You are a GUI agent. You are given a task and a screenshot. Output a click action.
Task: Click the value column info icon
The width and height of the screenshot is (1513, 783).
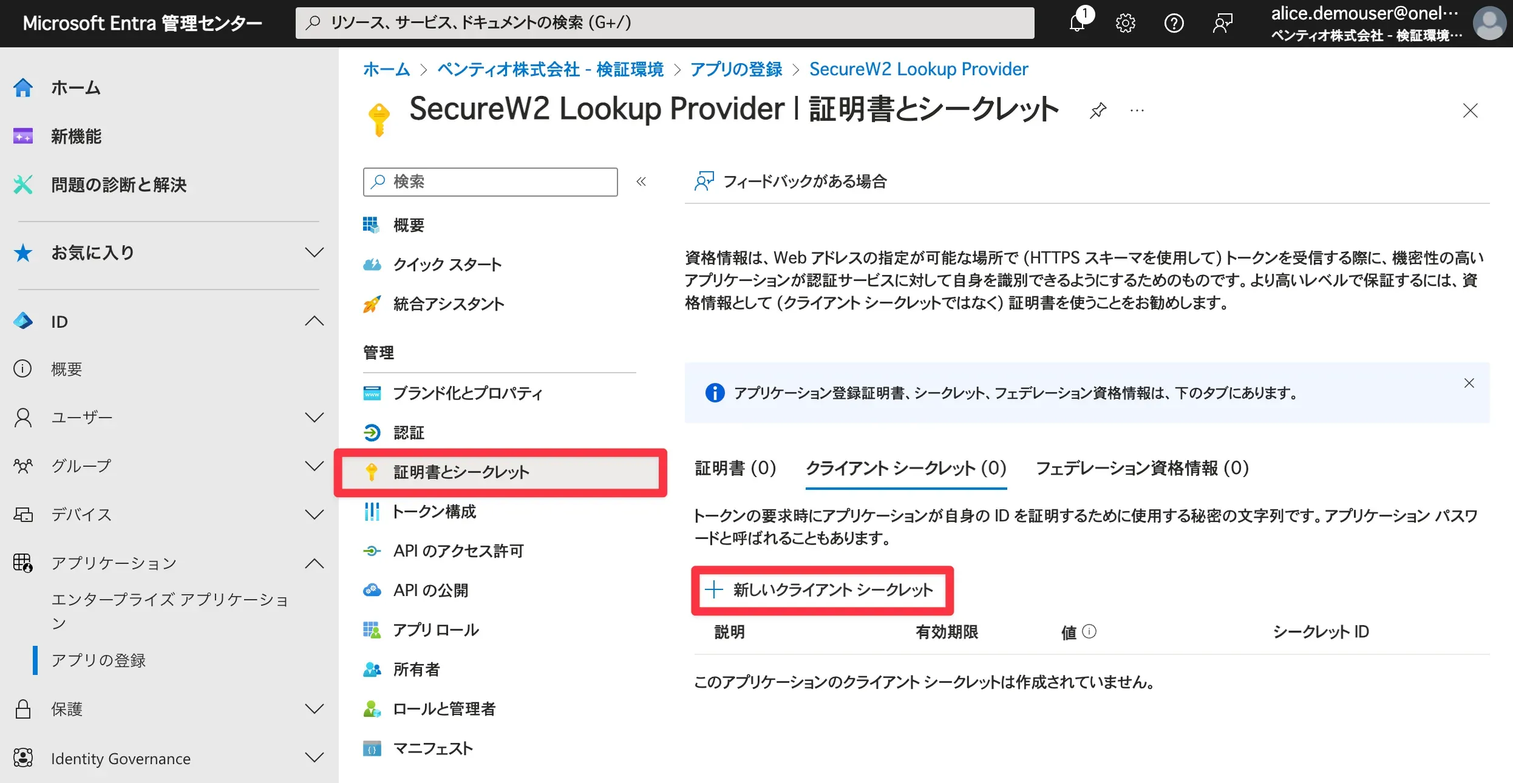pos(1090,632)
